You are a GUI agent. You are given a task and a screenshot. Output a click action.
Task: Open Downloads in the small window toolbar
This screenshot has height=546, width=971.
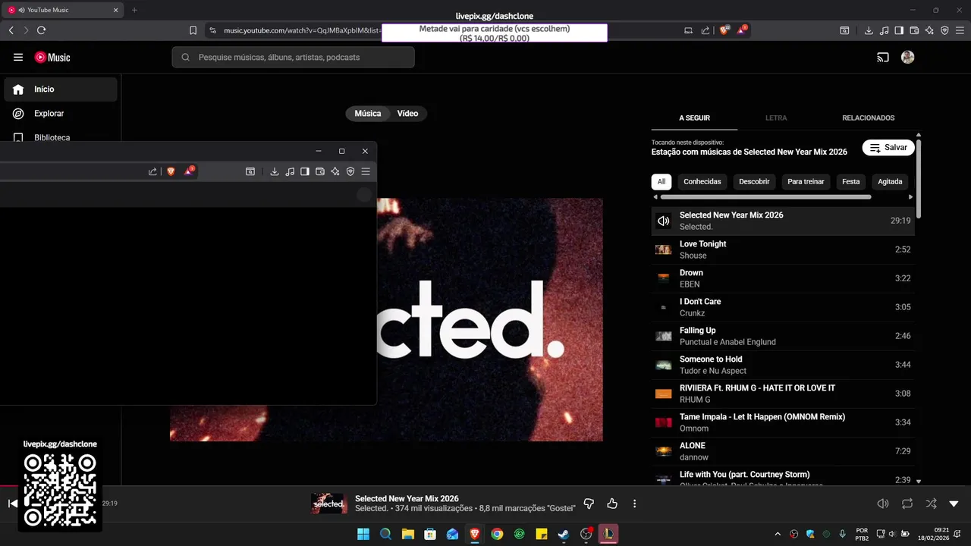point(275,171)
